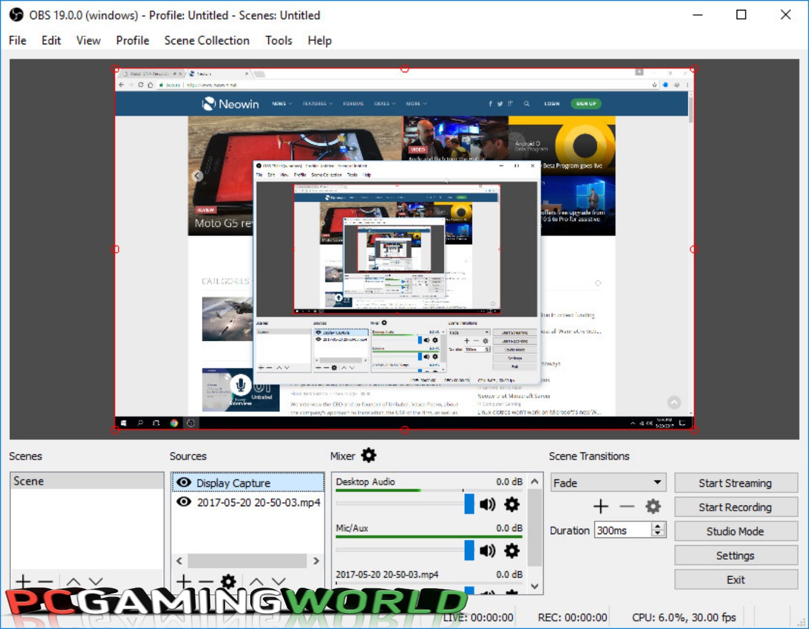Click Start Streaming button
The width and height of the screenshot is (809, 629).
pos(736,483)
